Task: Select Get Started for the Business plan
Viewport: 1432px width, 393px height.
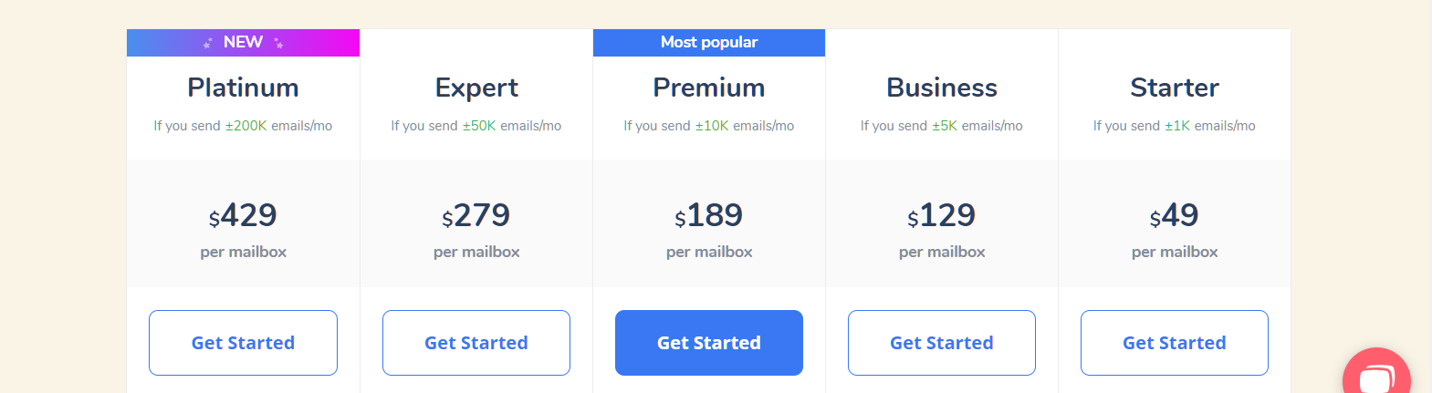Action: point(942,343)
